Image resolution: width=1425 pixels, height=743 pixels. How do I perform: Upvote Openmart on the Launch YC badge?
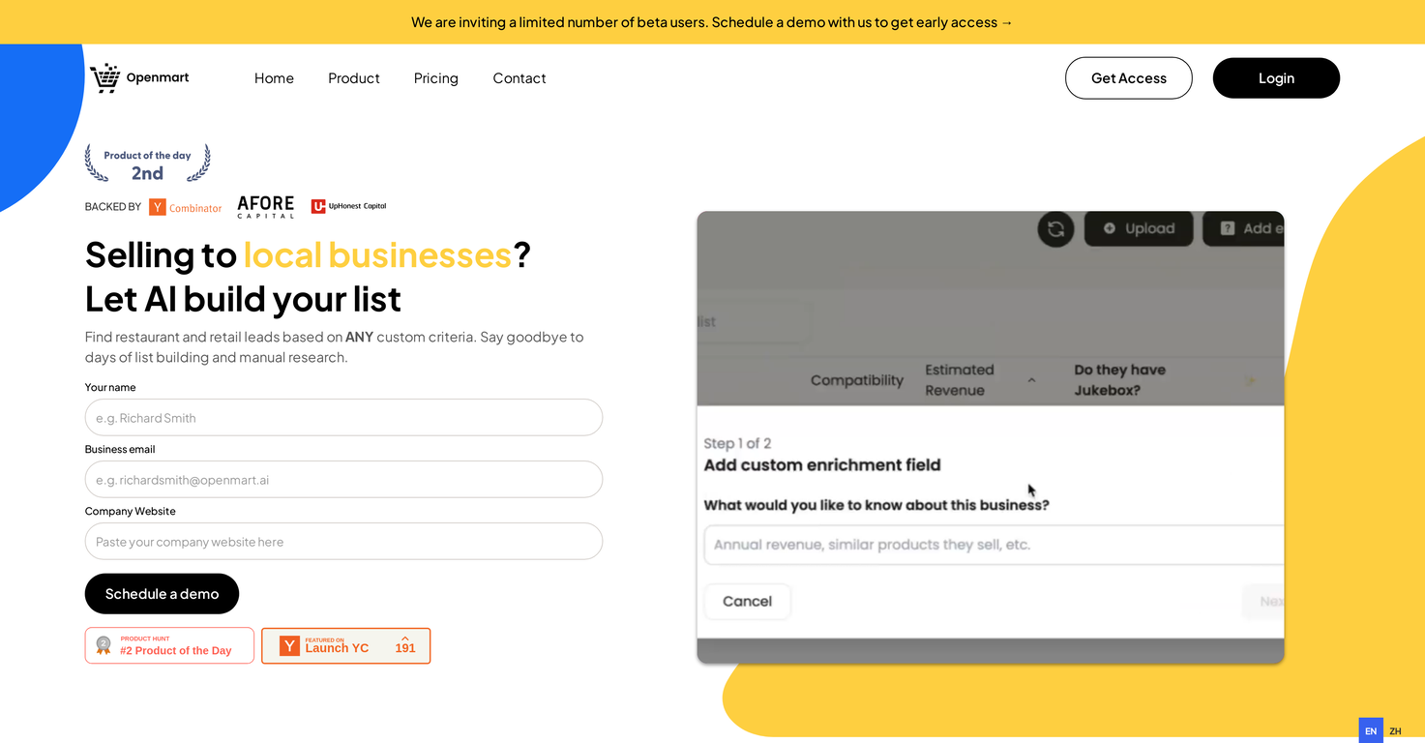406,645
